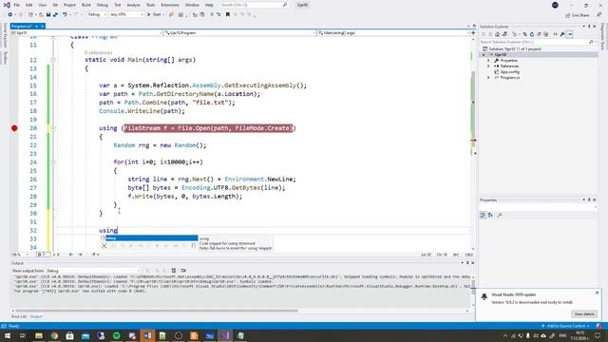
Task: Click the Save icon in toolbar
Action: (x=48, y=15)
